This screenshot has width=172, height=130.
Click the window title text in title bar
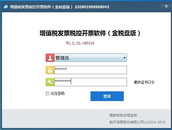tap(41, 7)
